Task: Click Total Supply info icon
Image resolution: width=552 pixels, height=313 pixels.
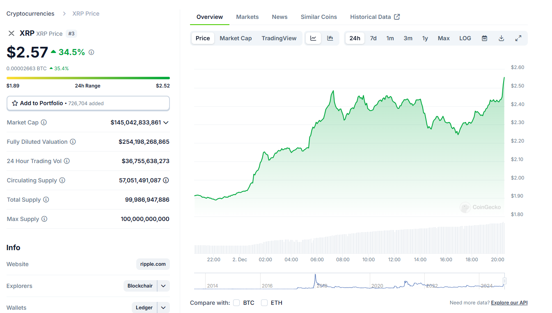Action: click(46, 200)
